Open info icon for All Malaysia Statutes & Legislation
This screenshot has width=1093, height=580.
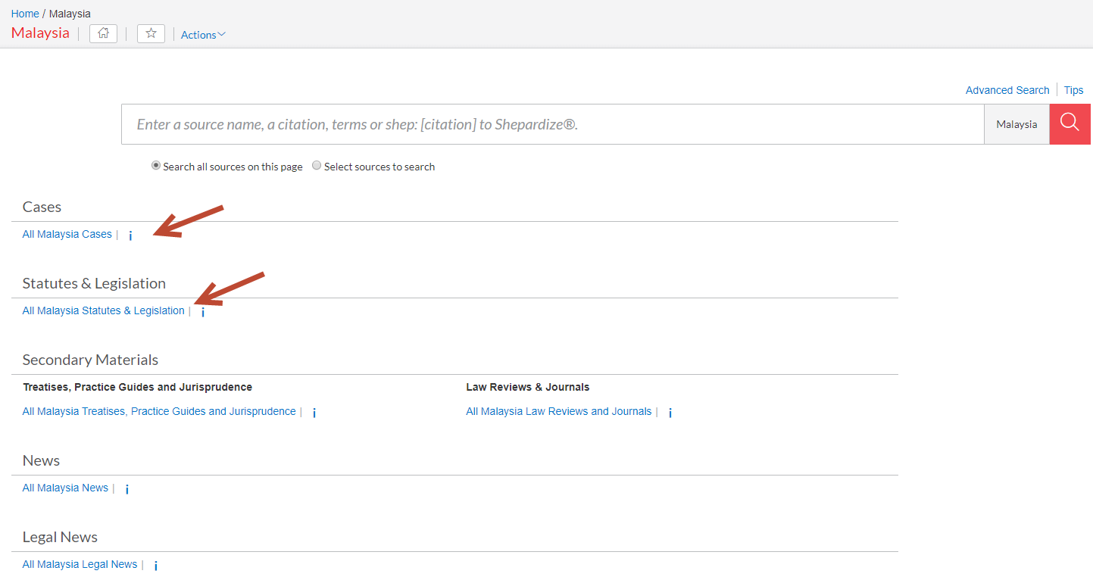coord(203,312)
